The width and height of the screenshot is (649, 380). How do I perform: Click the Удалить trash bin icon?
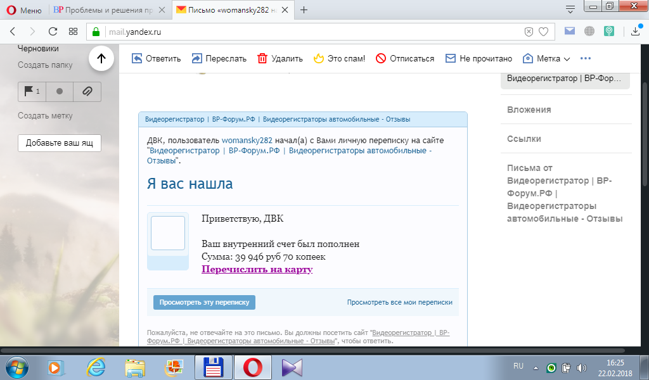[262, 58]
